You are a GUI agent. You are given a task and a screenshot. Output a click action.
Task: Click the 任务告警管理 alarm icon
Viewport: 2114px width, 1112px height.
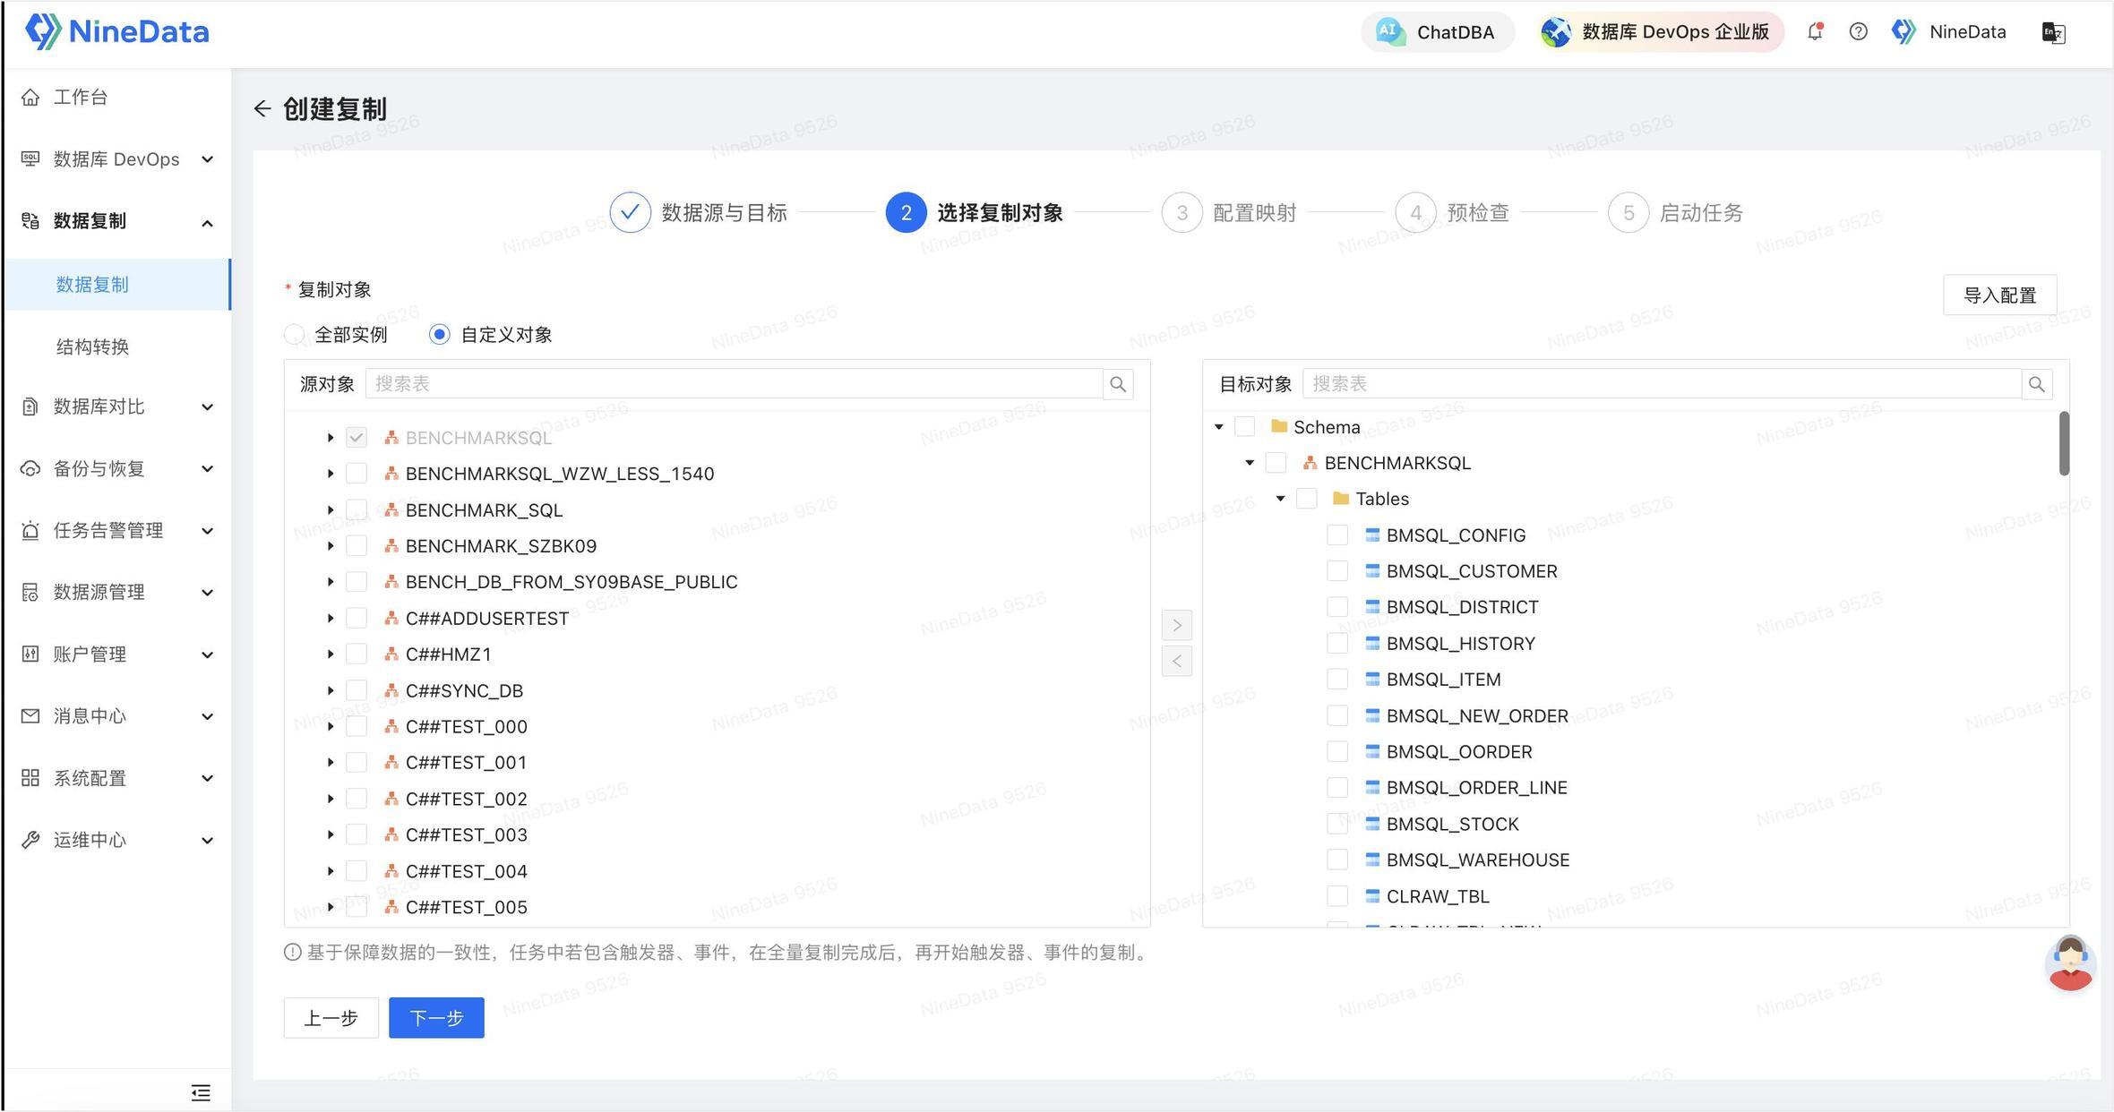tap(30, 530)
